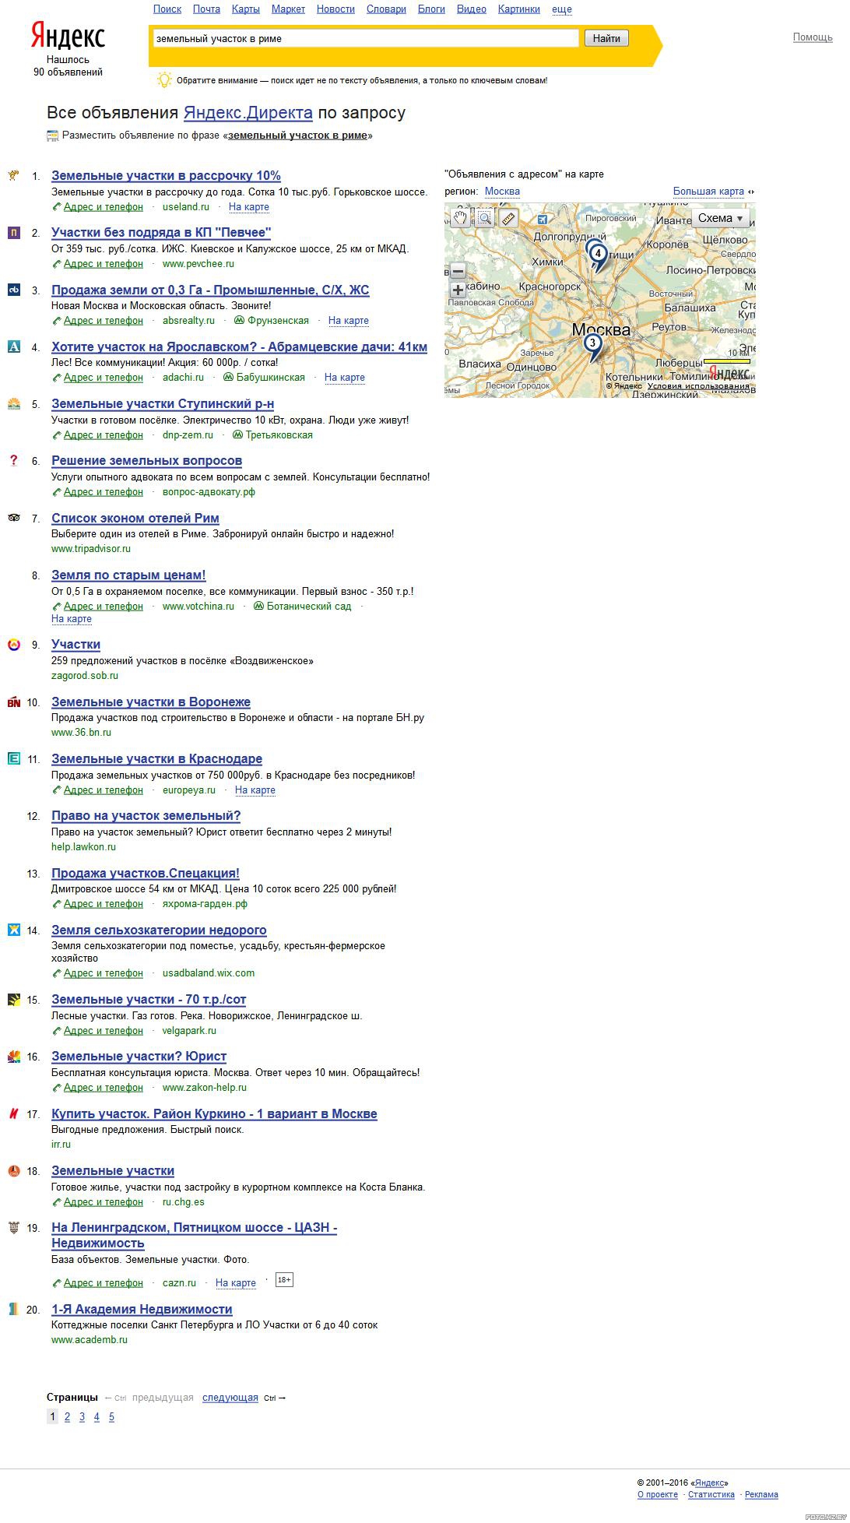
Task: Open the Словари tab in top navigation
Action: pyautogui.click(x=386, y=9)
